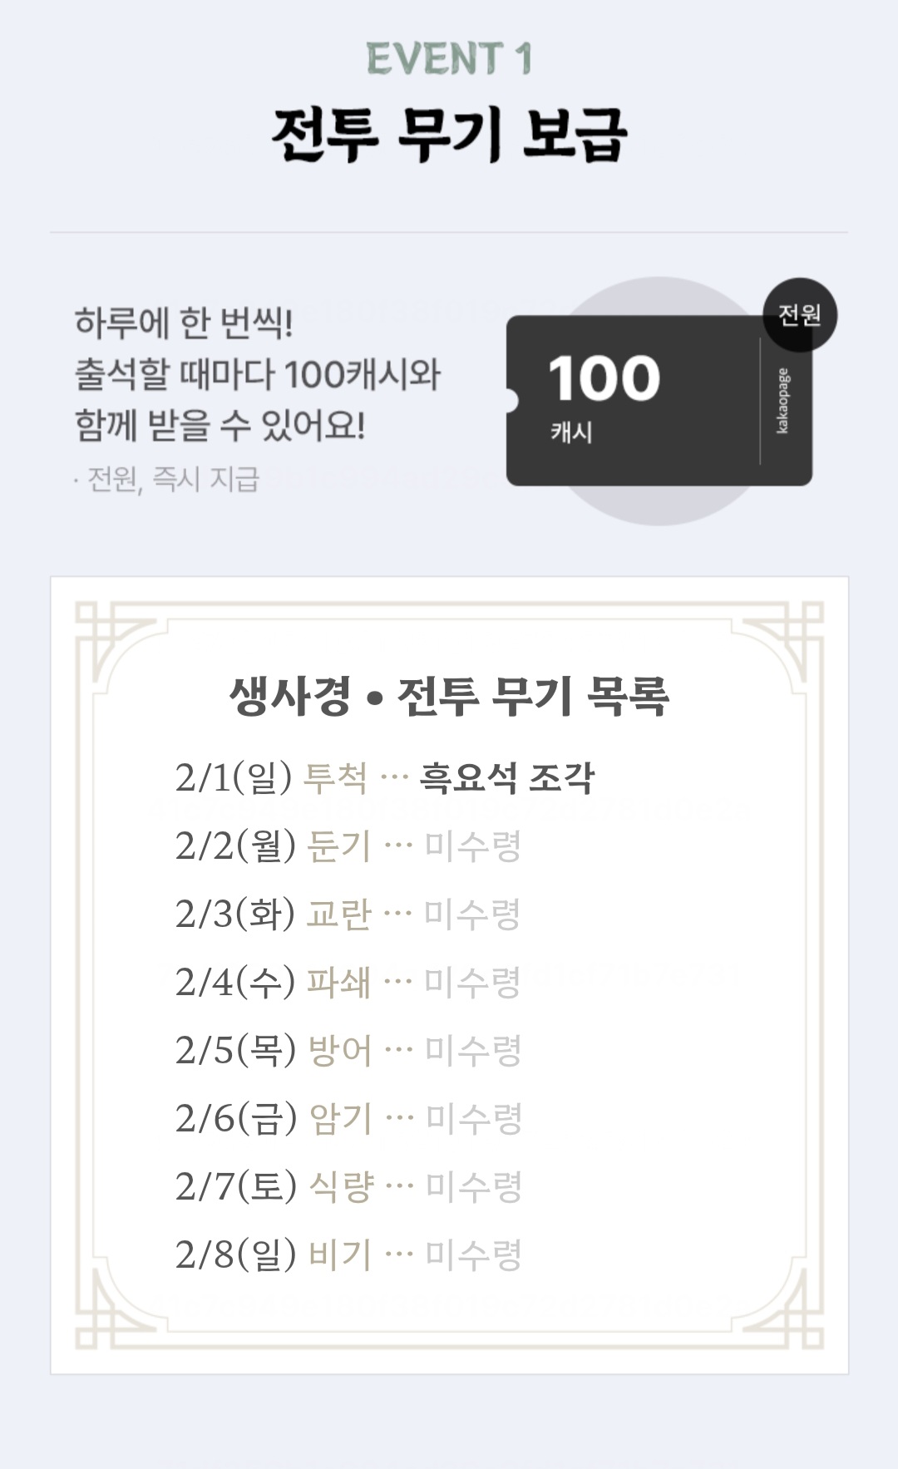Tap 미수령 status for 2/2(월) 둔기

click(x=472, y=846)
